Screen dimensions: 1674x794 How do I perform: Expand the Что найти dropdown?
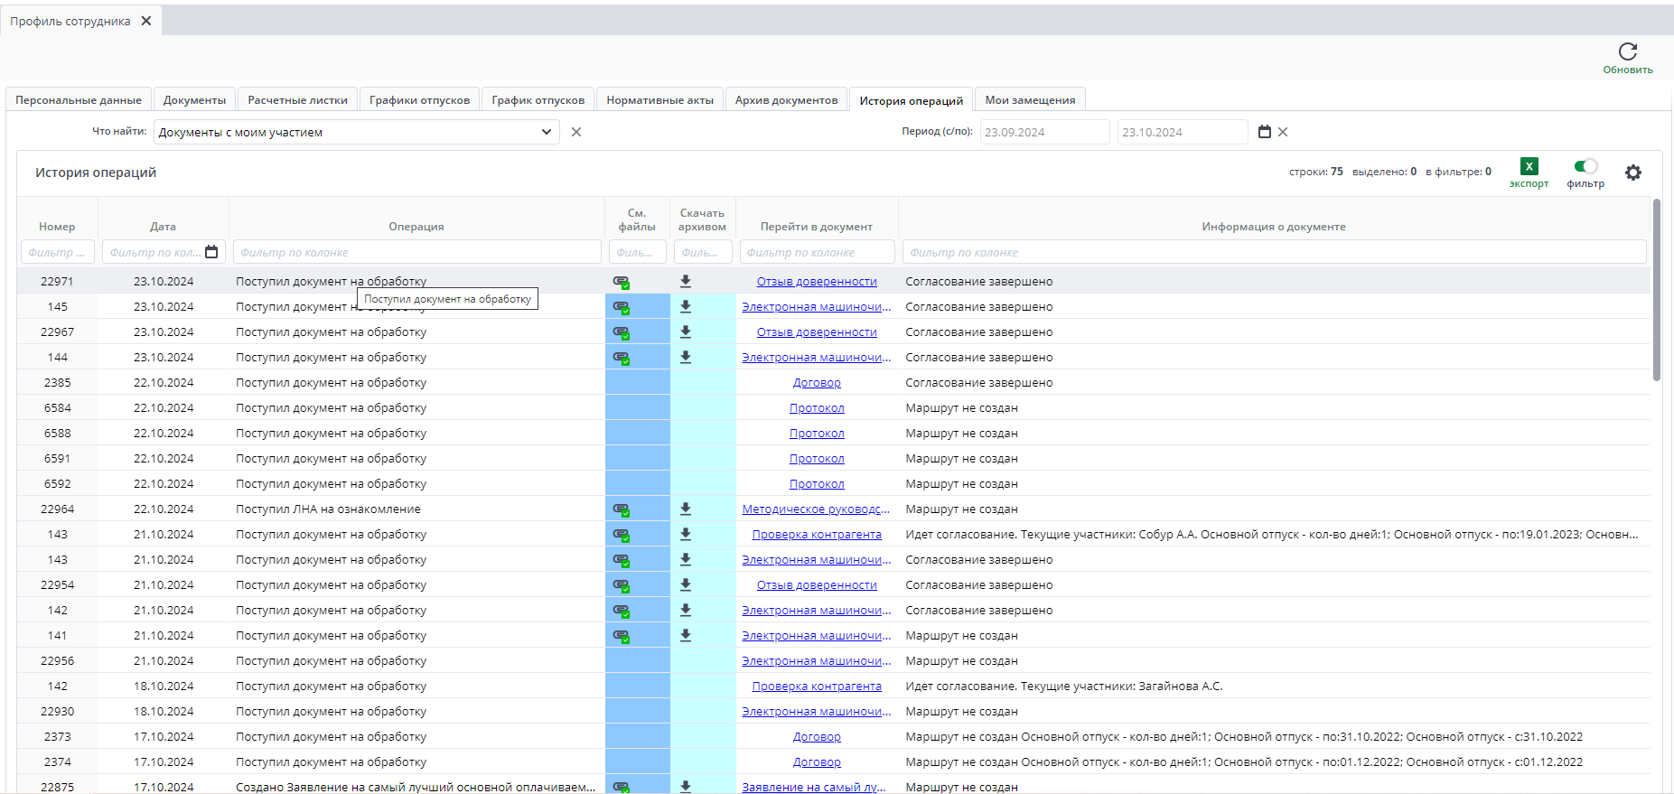(546, 132)
